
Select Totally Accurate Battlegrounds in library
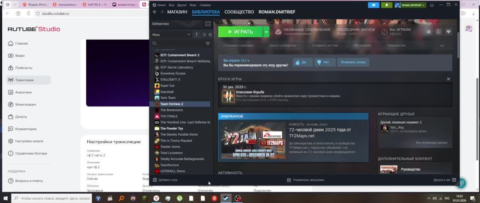(182, 159)
